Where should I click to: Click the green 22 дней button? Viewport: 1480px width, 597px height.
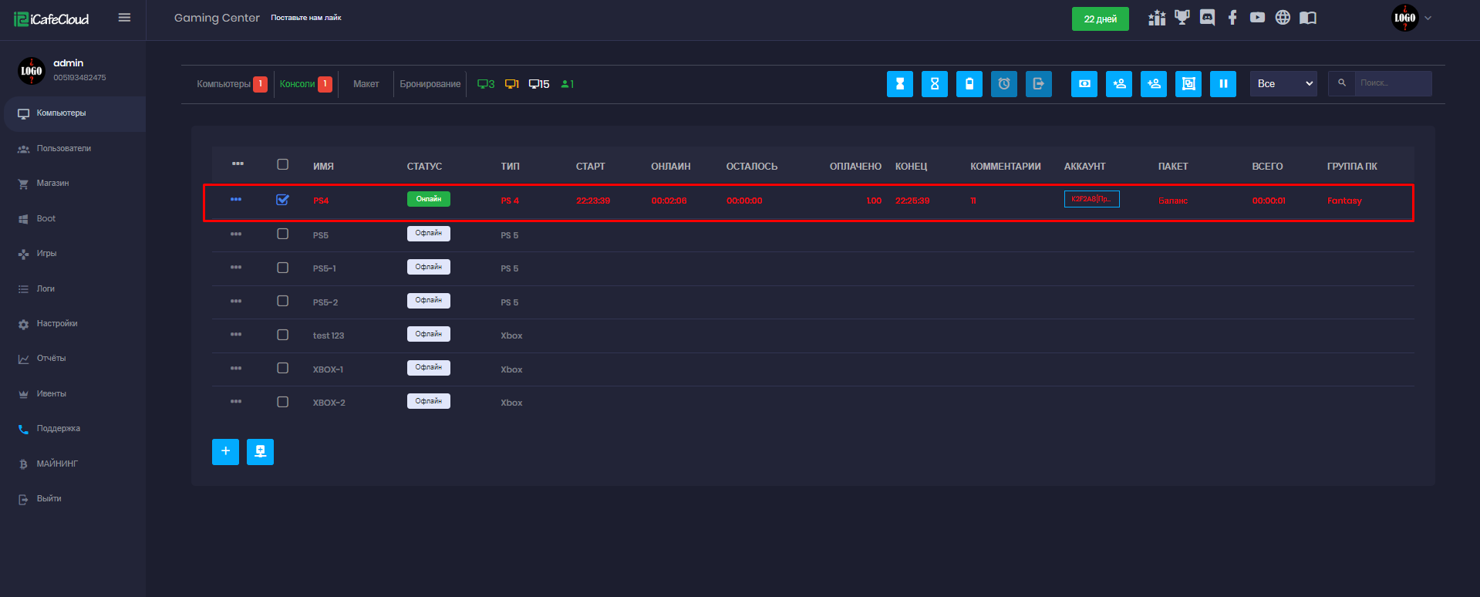tap(1100, 19)
